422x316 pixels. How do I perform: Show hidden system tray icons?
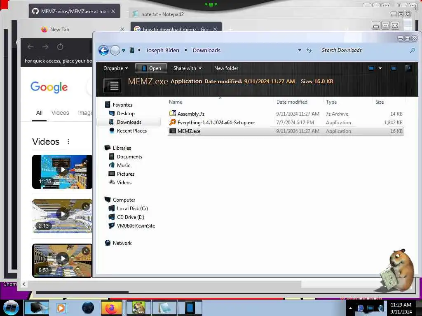pos(350,308)
